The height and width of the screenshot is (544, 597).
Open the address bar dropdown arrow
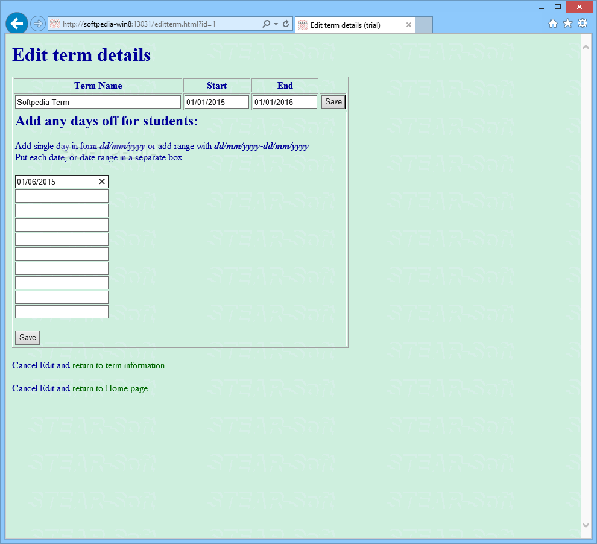[x=276, y=24]
